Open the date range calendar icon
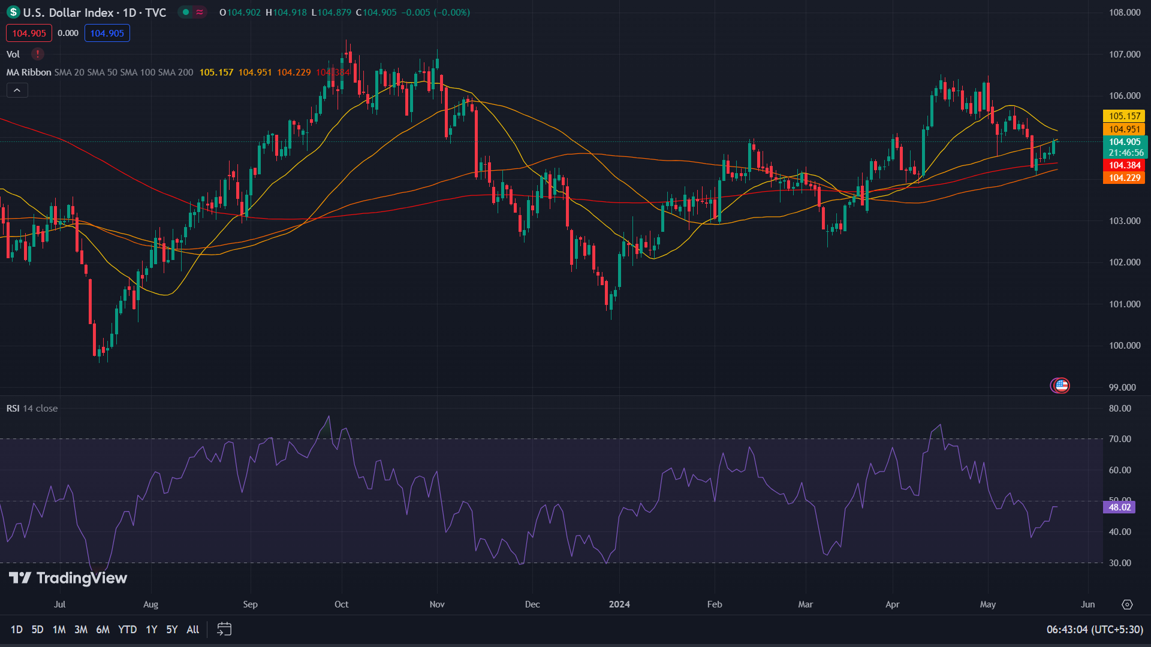This screenshot has height=647, width=1151. tap(224, 629)
